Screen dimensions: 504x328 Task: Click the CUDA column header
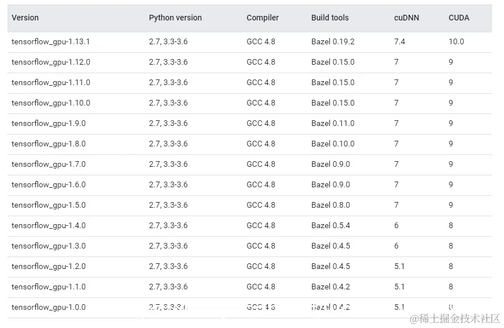[x=459, y=18]
